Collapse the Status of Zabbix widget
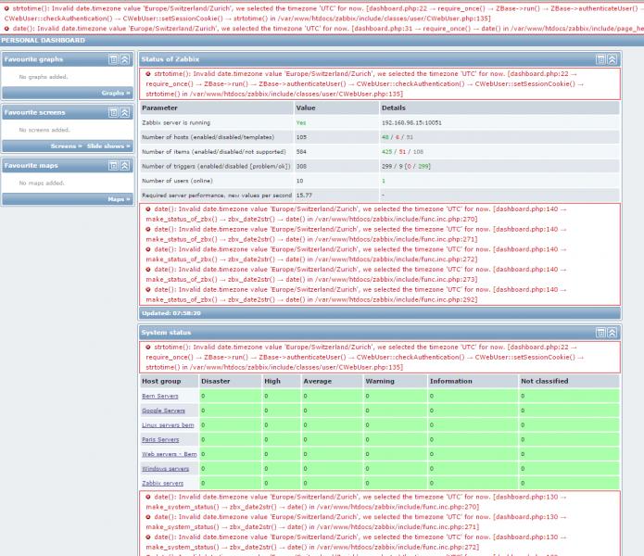644x556 pixels. [612, 59]
